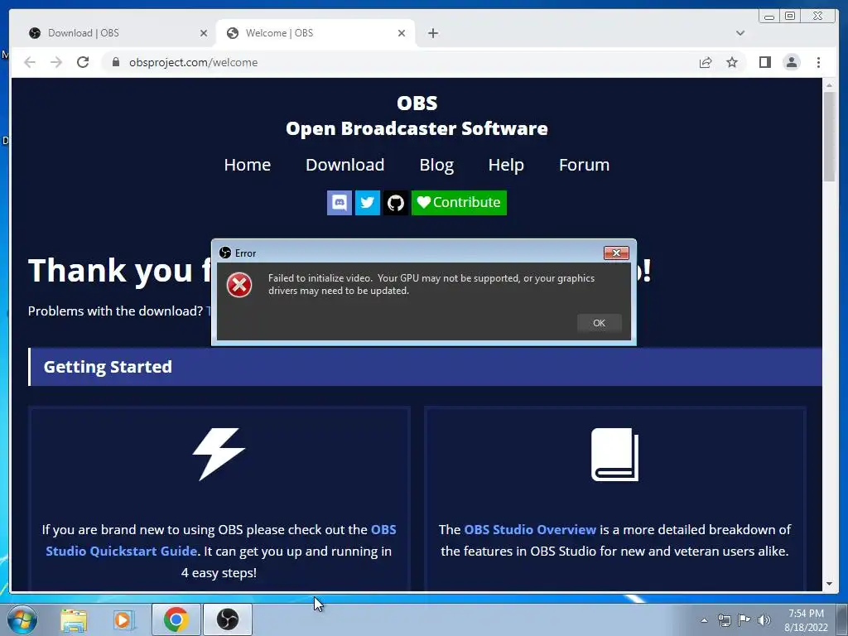Go back with browser back arrow
This screenshot has height=636, width=848.
tap(30, 62)
